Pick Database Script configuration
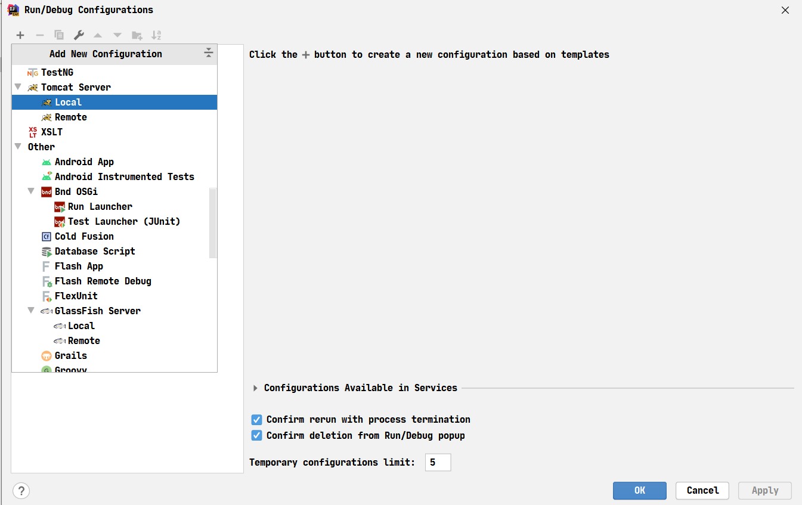The image size is (802, 505). [x=94, y=251]
